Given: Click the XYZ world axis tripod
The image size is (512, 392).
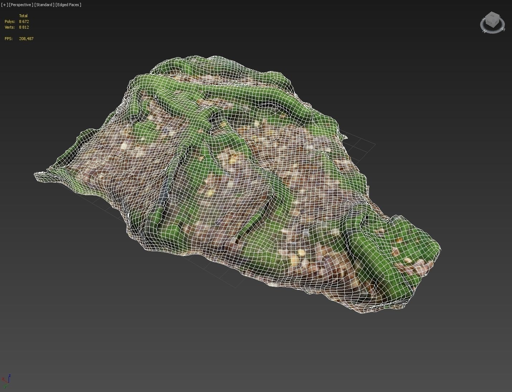Looking at the screenshot, I should click(x=6, y=381).
